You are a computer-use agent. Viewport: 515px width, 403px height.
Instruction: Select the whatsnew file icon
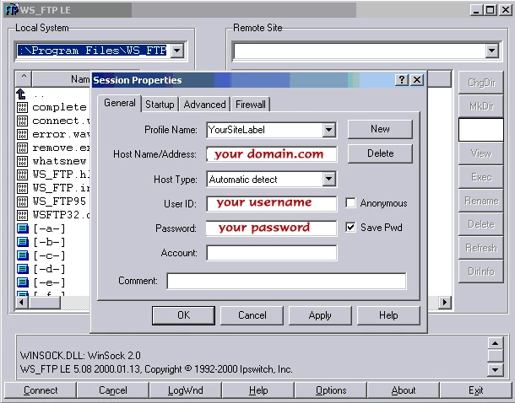[23, 161]
